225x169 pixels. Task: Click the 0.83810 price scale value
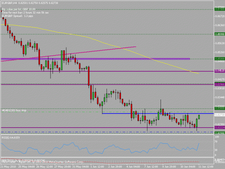pos(220,88)
